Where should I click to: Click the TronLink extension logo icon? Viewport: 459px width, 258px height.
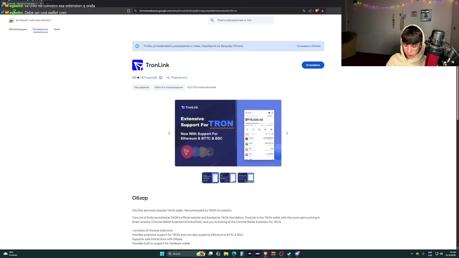[x=137, y=65]
